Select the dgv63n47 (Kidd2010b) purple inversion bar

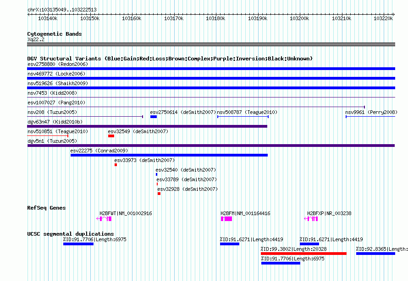(147, 126)
